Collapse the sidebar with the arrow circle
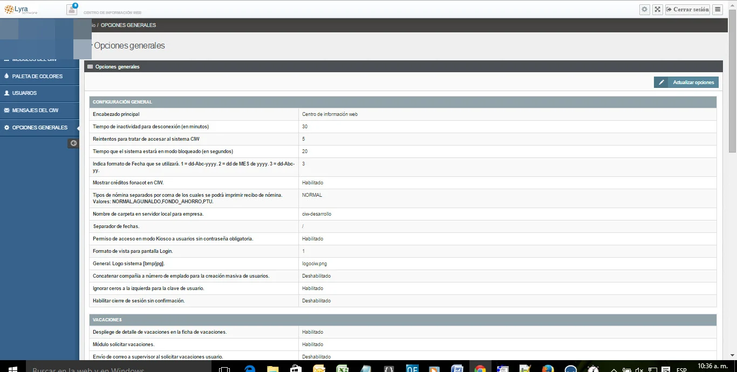This screenshot has height=372, width=737. (x=73, y=143)
